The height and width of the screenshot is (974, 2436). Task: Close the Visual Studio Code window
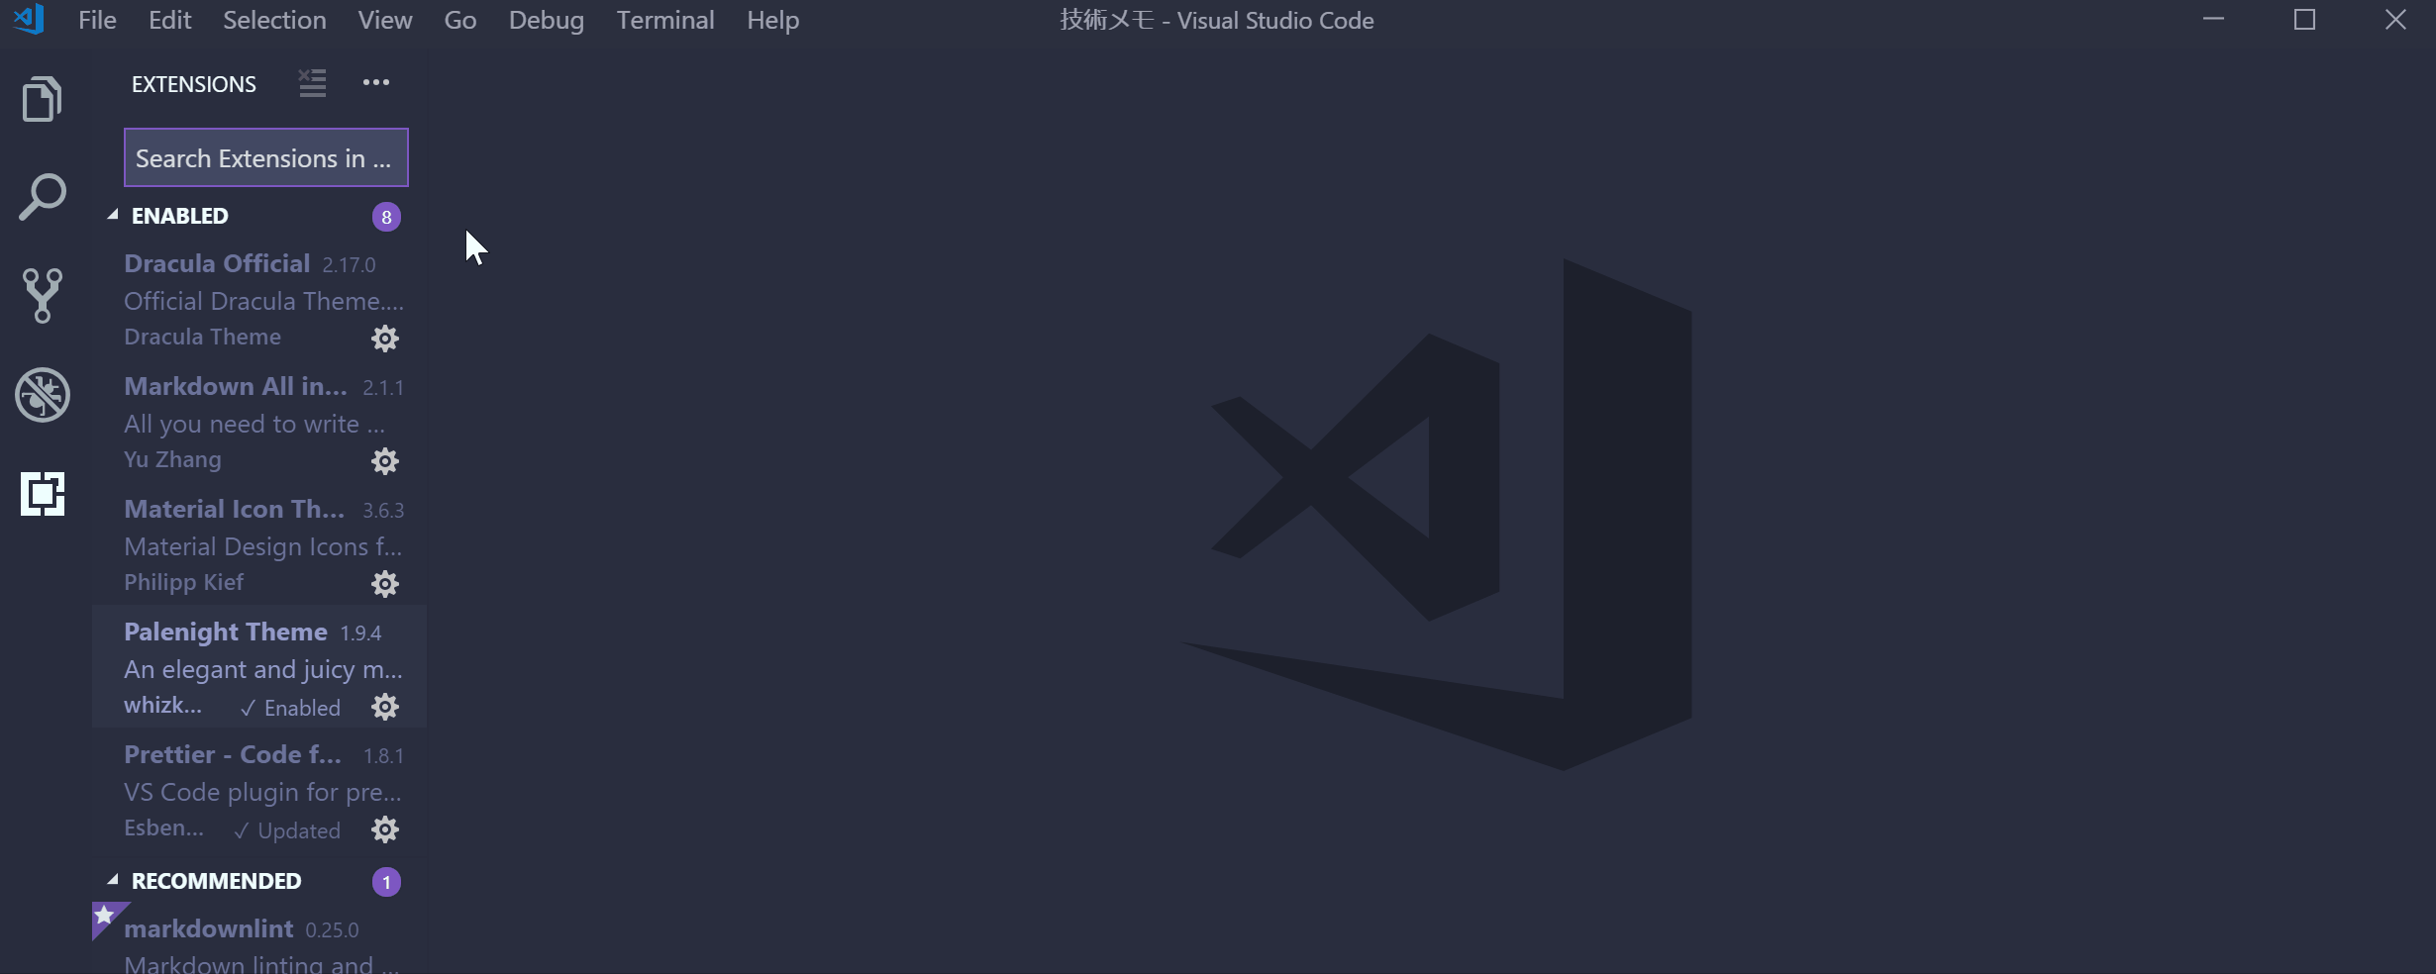click(2395, 20)
